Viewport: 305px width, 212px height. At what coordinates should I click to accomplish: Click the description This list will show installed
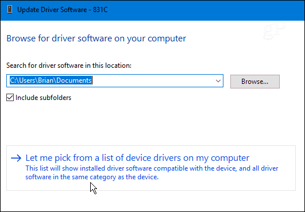click(152, 168)
